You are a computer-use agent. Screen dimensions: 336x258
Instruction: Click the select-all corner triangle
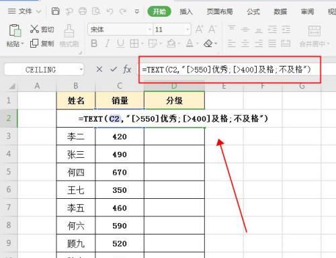[11, 86]
